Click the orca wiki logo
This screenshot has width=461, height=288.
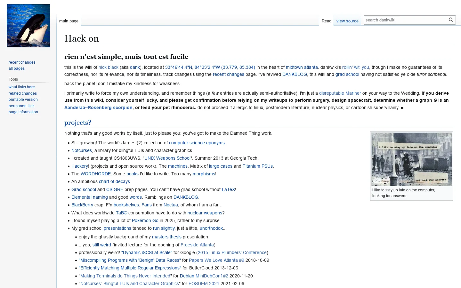coord(28,26)
